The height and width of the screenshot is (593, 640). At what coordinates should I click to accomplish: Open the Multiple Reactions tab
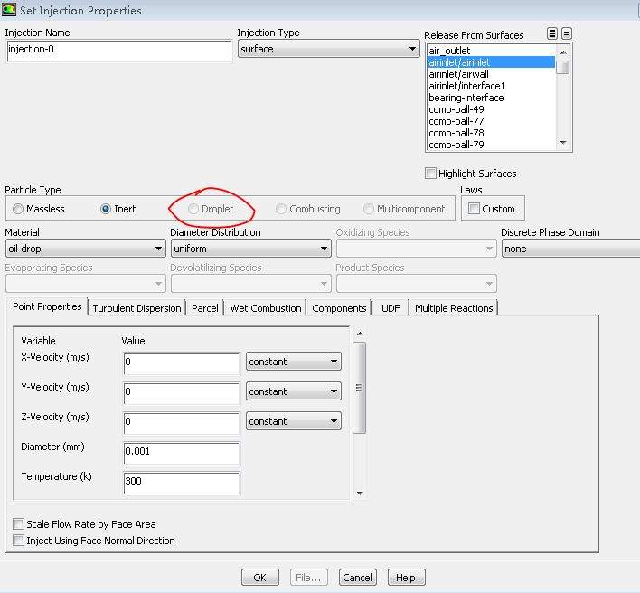[x=454, y=308]
